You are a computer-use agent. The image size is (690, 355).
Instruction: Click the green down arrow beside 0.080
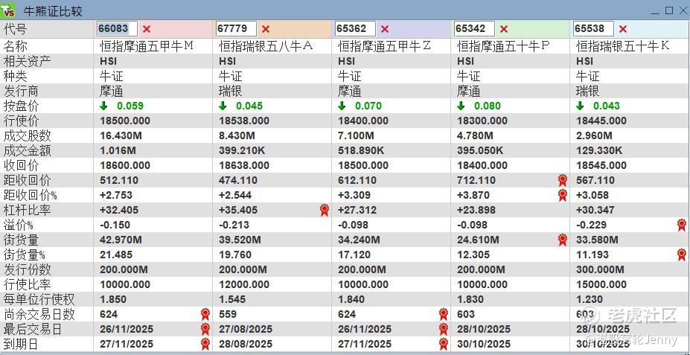click(461, 106)
